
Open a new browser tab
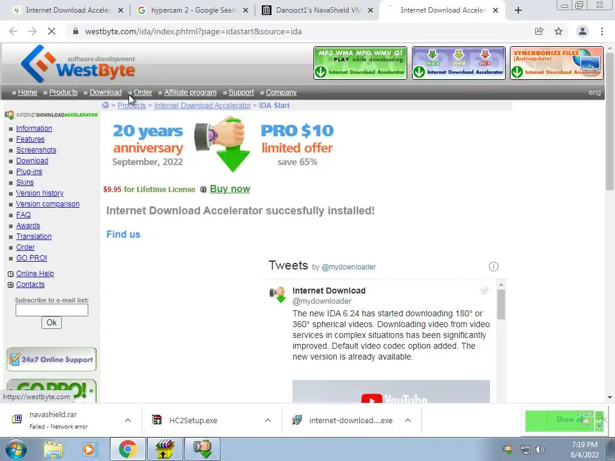click(x=518, y=11)
